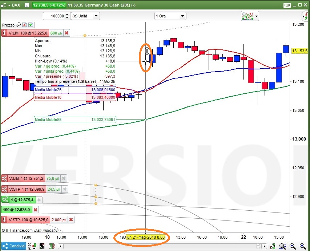Open the order book bars icon
Screen dimensions: 310x251
coord(52,246)
